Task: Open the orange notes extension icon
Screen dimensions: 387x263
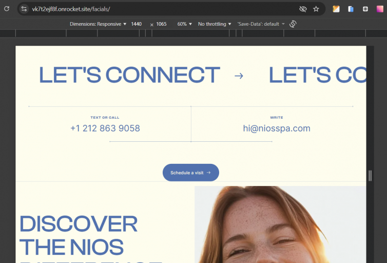Action: point(336,9)
